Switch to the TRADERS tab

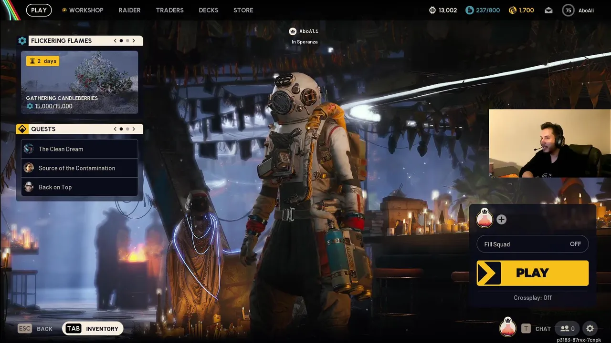[x=169, y=10]
